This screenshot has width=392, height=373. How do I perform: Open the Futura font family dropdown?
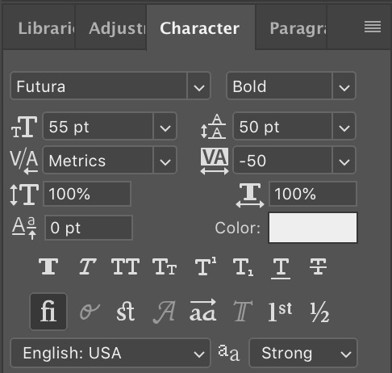coord(198,86)
